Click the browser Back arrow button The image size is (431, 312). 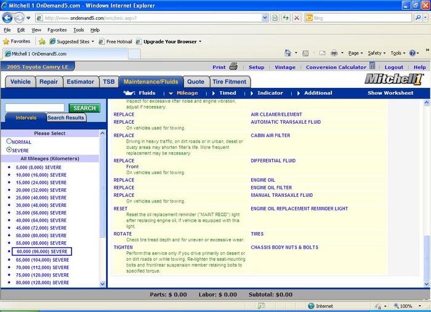point(7,18)
